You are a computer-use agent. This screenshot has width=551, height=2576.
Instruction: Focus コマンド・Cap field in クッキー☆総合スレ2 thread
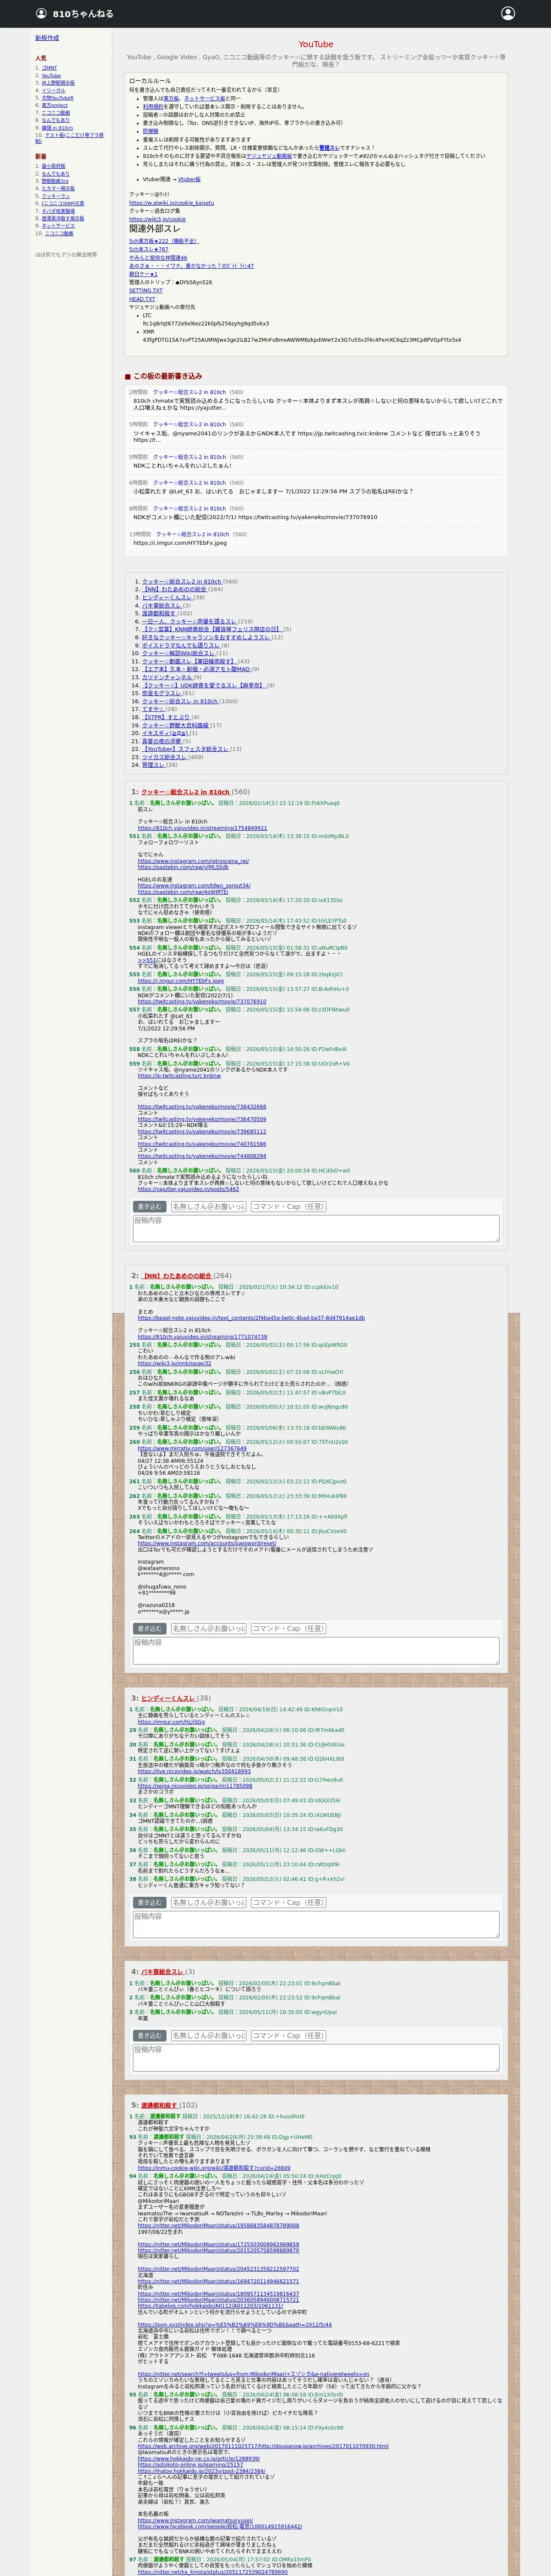(288, 1206)
